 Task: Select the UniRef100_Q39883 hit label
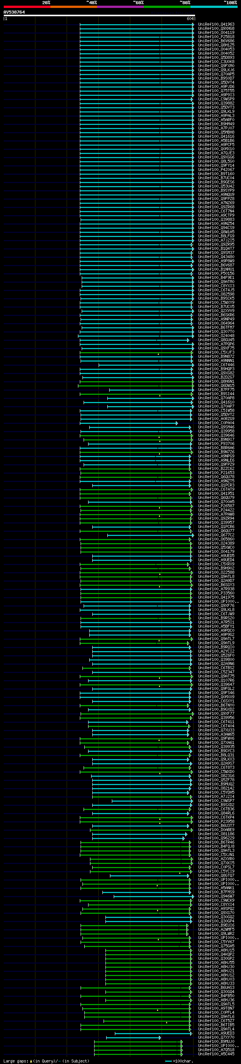click(x=216, y=220)
